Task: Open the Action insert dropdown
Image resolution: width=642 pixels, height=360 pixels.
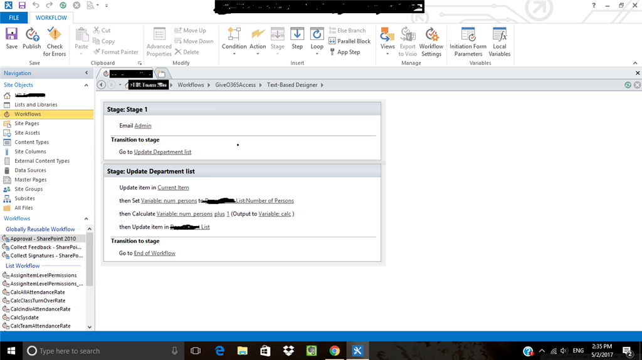Action: 258,42
